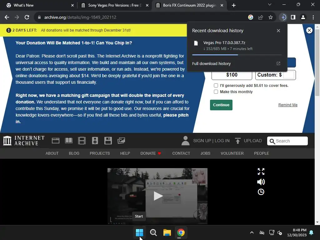Click the Google icon in address bar
The image size is (320, 240).
pyautogui.click(x=251, y=17)
